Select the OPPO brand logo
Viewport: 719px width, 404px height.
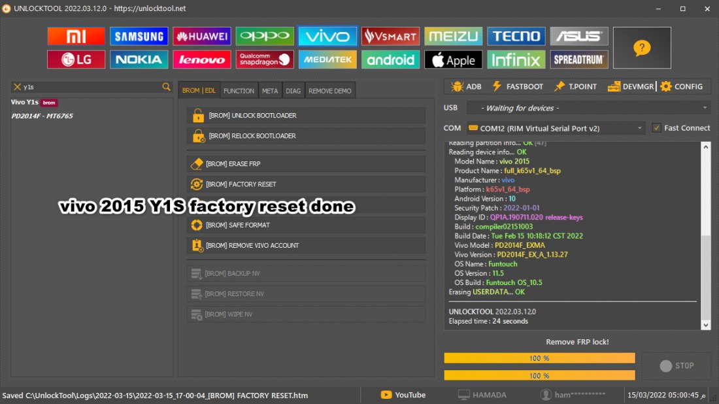tap(265, 36)
